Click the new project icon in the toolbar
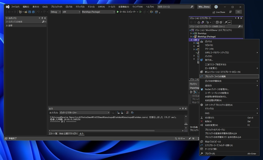 [20, 12]
